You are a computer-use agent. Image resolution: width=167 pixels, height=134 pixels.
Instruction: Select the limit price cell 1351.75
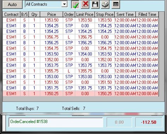click(x=85, y=88)
